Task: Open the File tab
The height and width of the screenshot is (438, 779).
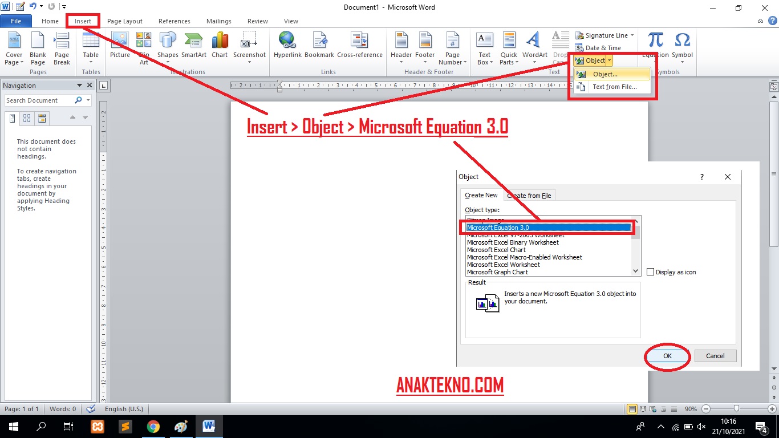Action: point(16,21)
